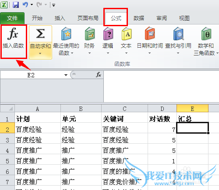Open the Text (文本) functions icon
The image size is (219, 190).
pos(127,34)
